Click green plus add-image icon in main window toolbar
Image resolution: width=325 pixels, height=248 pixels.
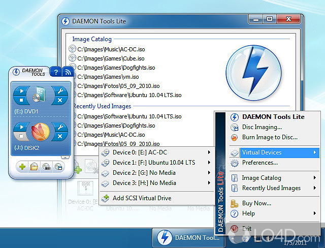[x=78, y=169]
